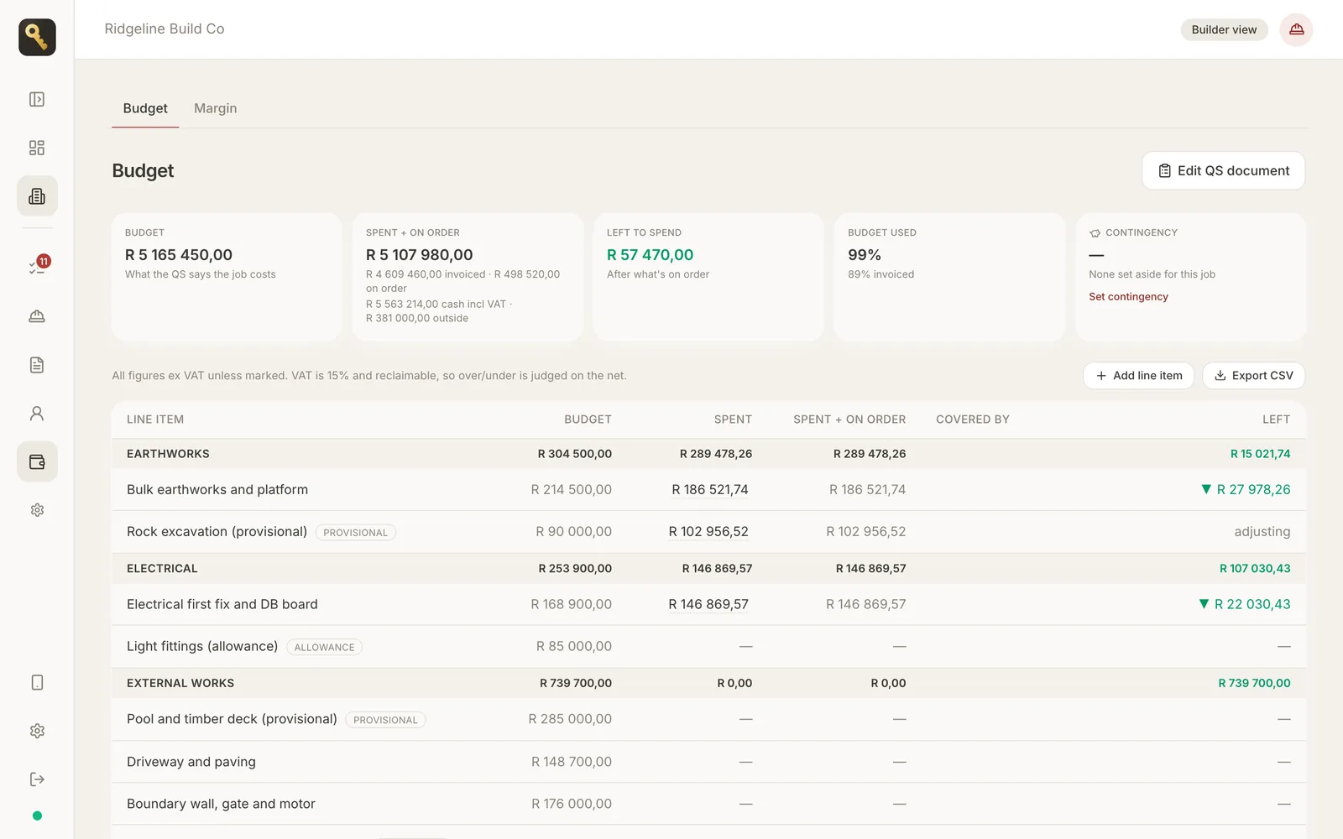Switch to the Margin tab
1343x839 pixels.
pos(215,108)
